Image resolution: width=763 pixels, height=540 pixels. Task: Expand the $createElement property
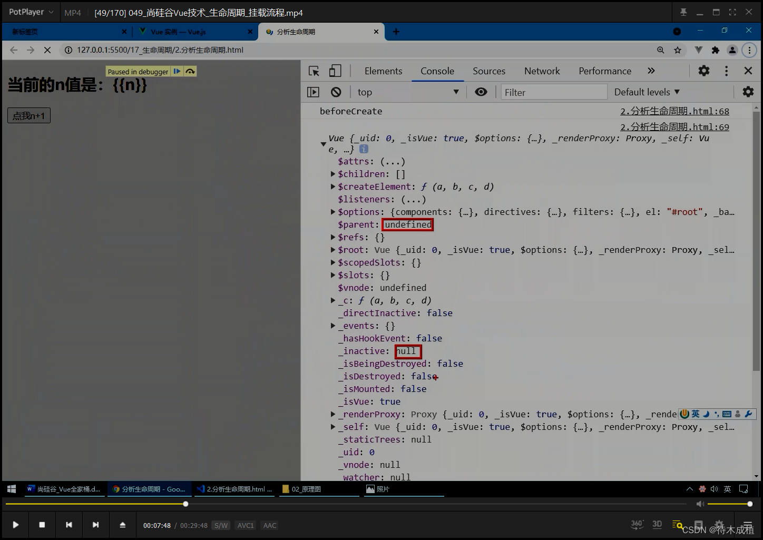tap(333, 186)
